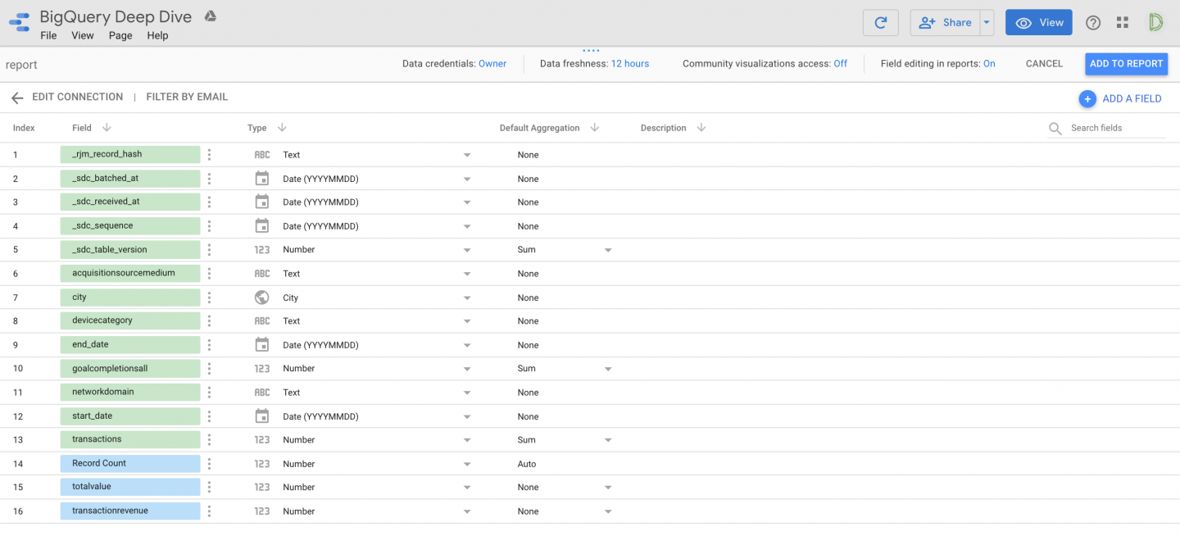Click the Google apps grid icon
This screenshot has width=1180, height=545.
[x=1123, y=22]
